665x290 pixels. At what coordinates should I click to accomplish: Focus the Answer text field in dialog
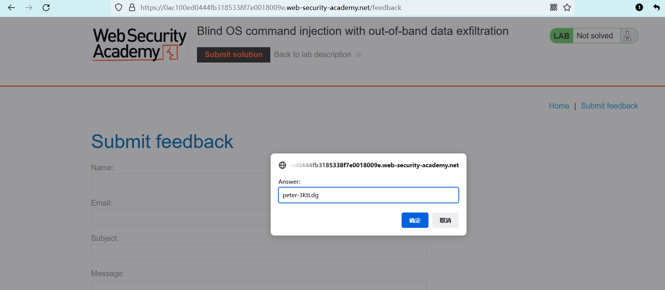368,195
